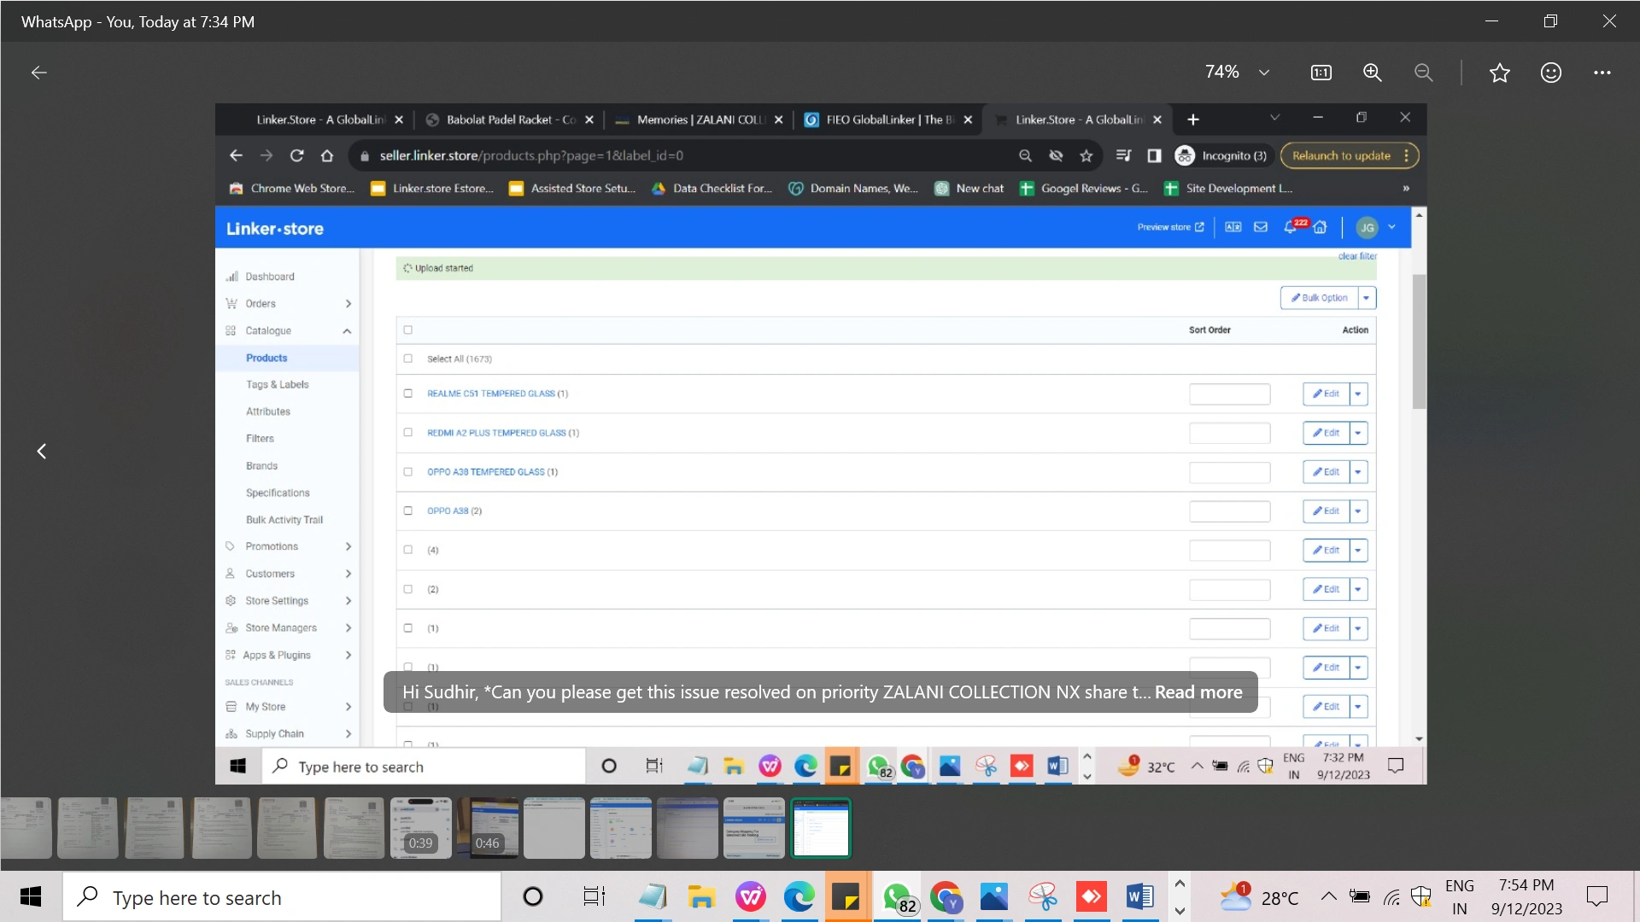Click sort order field for OPPO A38 (2)

click(x=1229, y=511)
